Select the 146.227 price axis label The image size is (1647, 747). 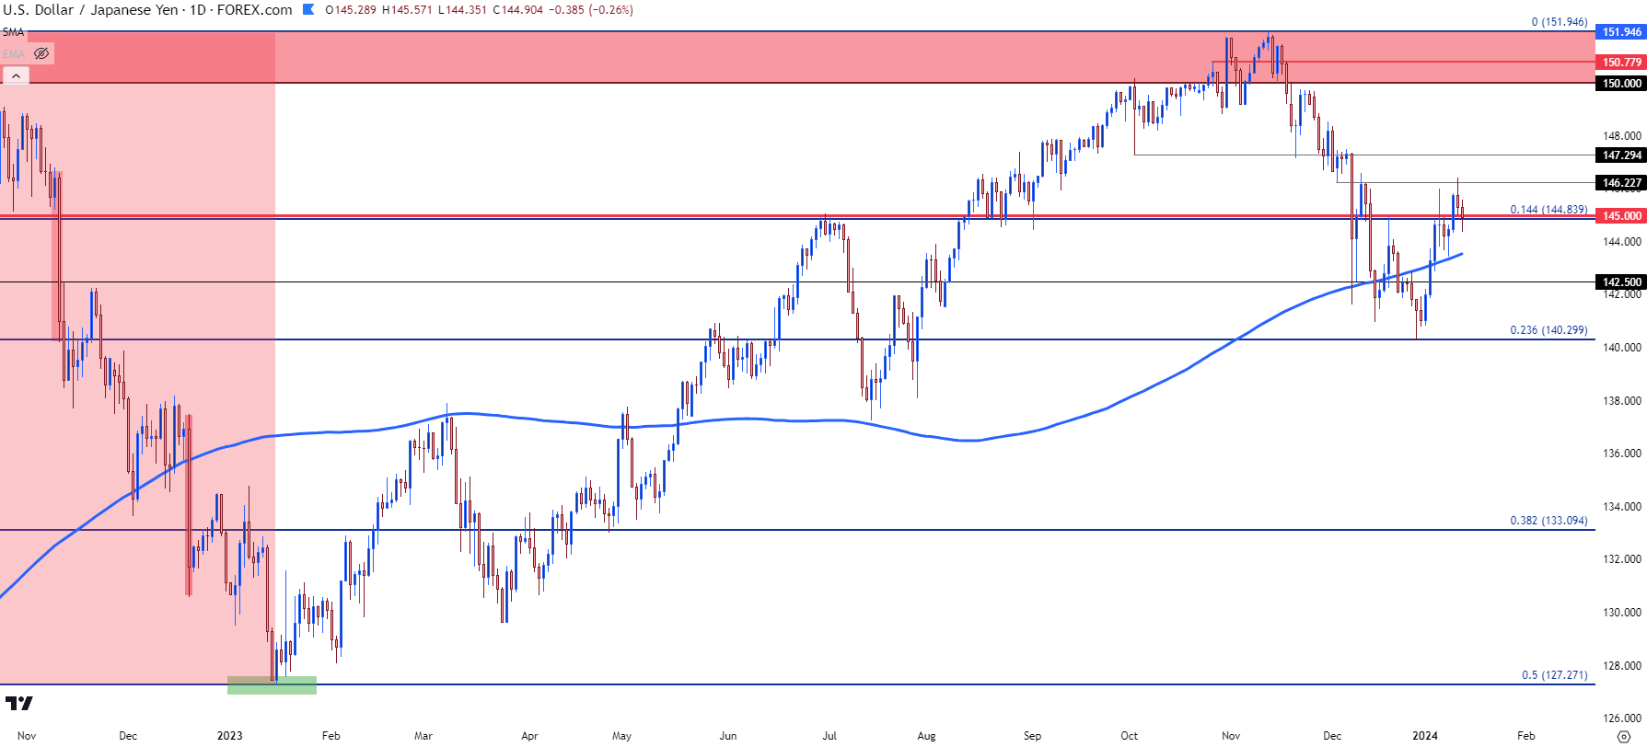[x=1621, y=183]
